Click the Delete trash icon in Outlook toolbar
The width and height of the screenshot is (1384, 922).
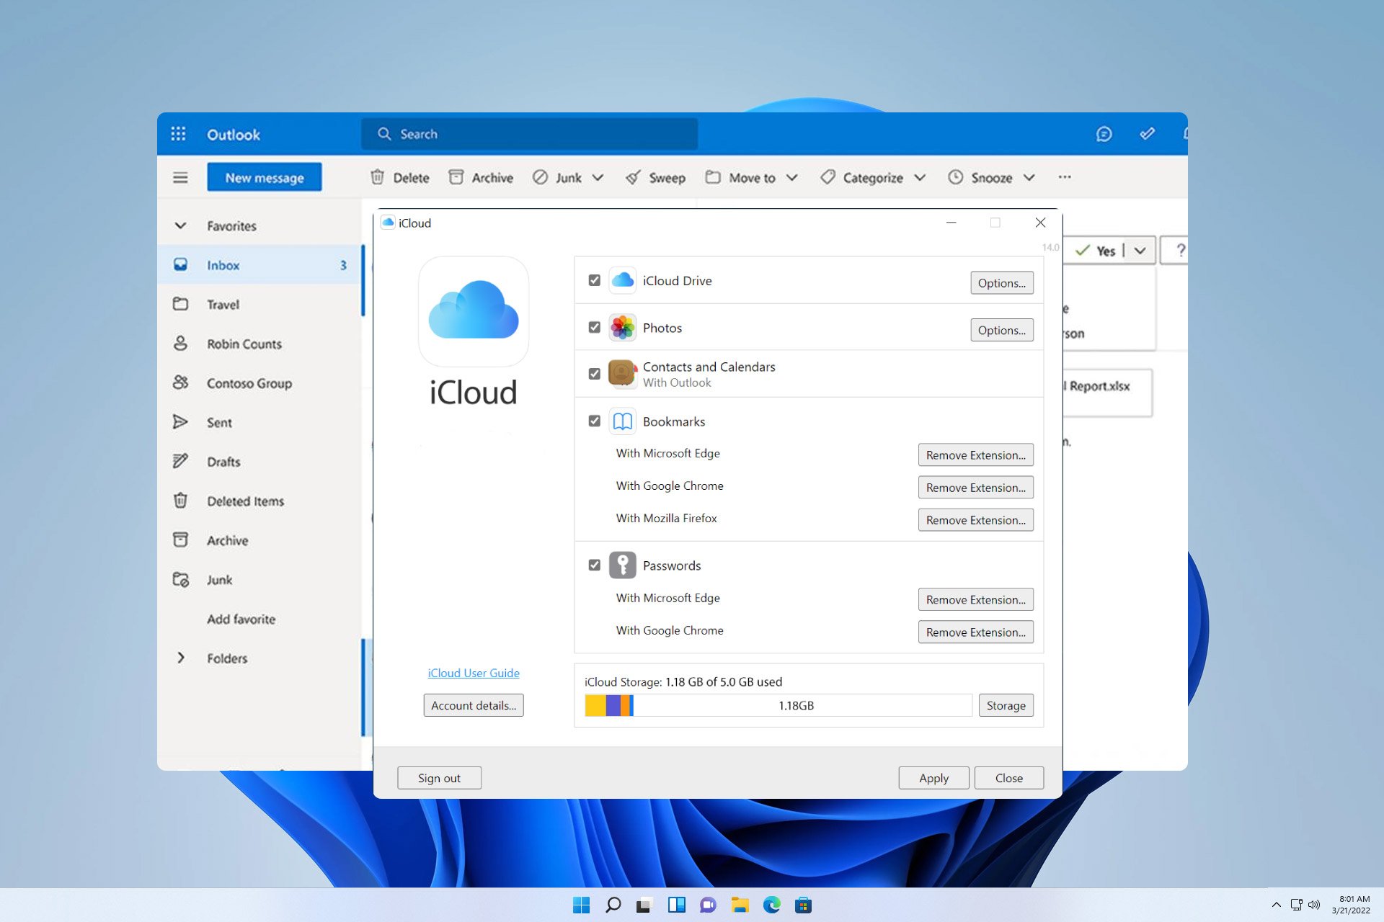(377, 177)
